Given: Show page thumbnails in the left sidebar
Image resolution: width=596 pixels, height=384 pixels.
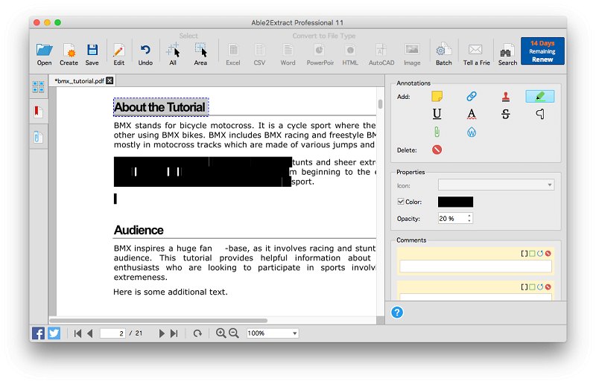Looking at the screenshot, I should (39, 87).
